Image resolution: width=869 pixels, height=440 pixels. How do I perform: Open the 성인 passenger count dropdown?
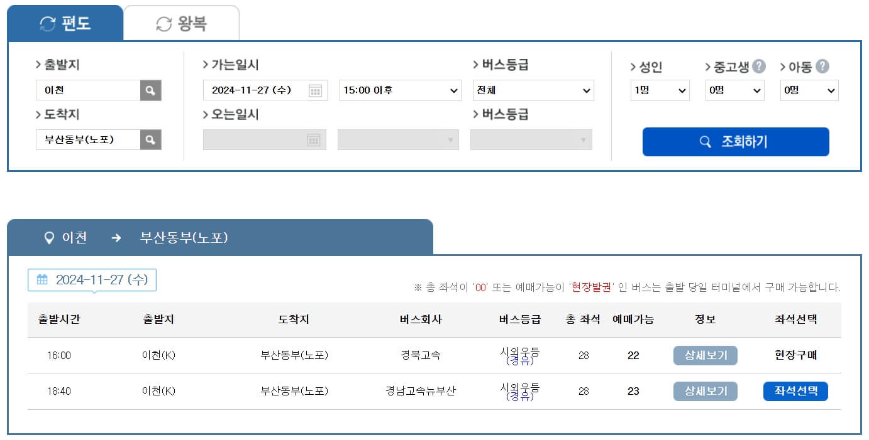(660, 90)
